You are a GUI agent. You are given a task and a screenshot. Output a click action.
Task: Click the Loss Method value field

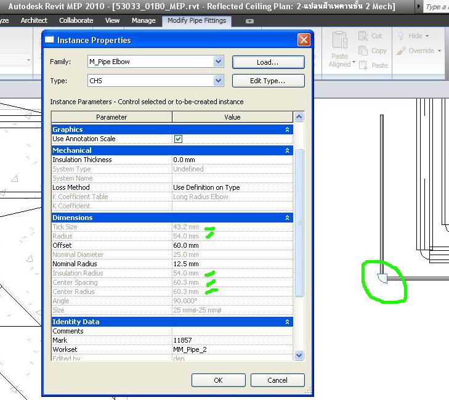point(232,187)
